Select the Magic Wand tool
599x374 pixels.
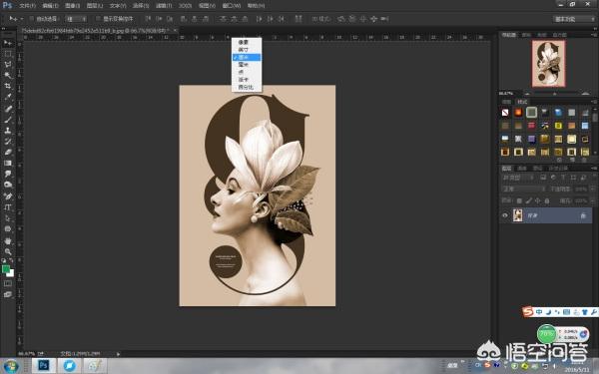(8, 75)
